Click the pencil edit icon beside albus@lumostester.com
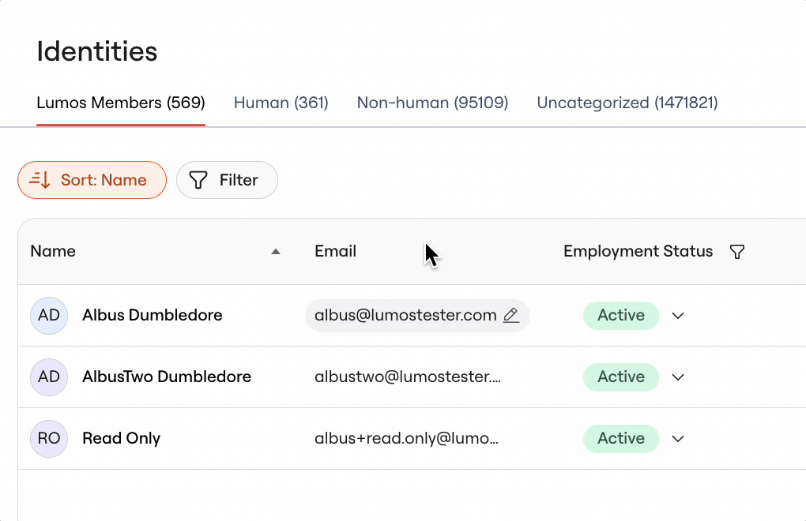 tap(511, 315)
